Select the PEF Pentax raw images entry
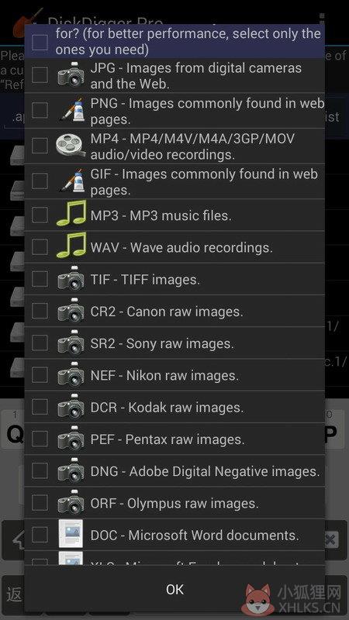Image resolution: width=349 pixels, height=620 pixels. [x=174, y=439]
